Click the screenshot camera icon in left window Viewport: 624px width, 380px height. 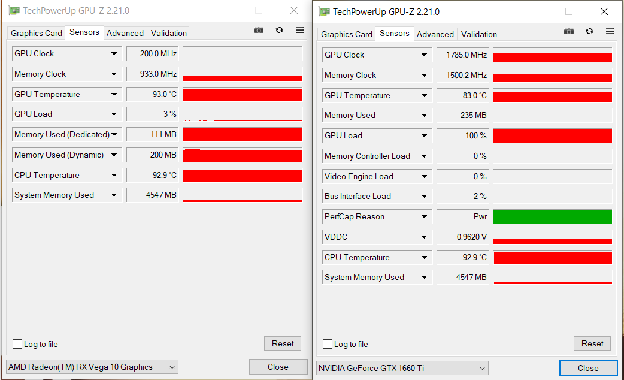pyautogui.click(x=259, y=30)
